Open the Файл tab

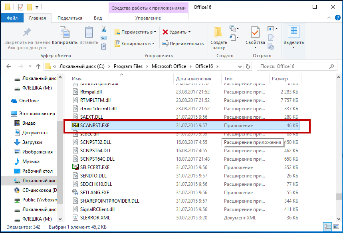[x=12, y=18]
